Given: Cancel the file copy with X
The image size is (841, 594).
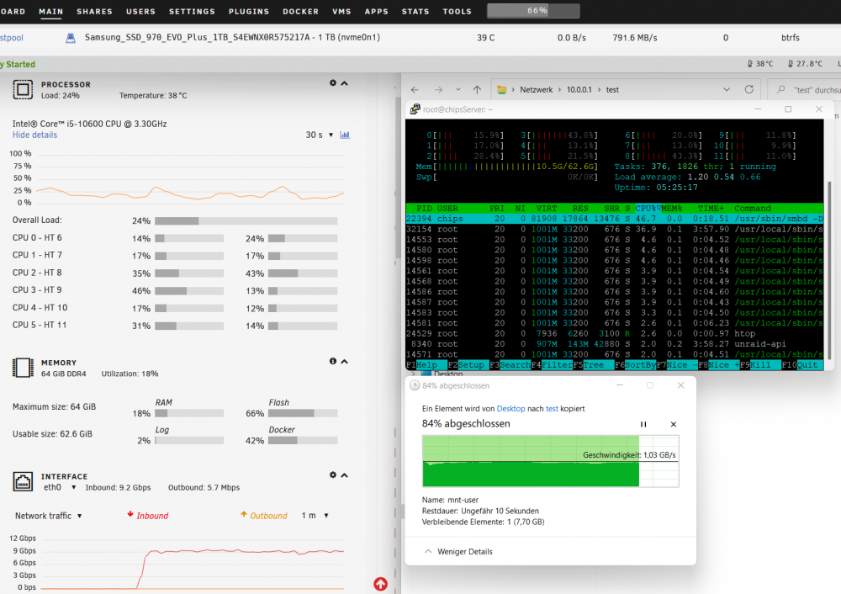Looking at the screenshot, I should [673, 424].
